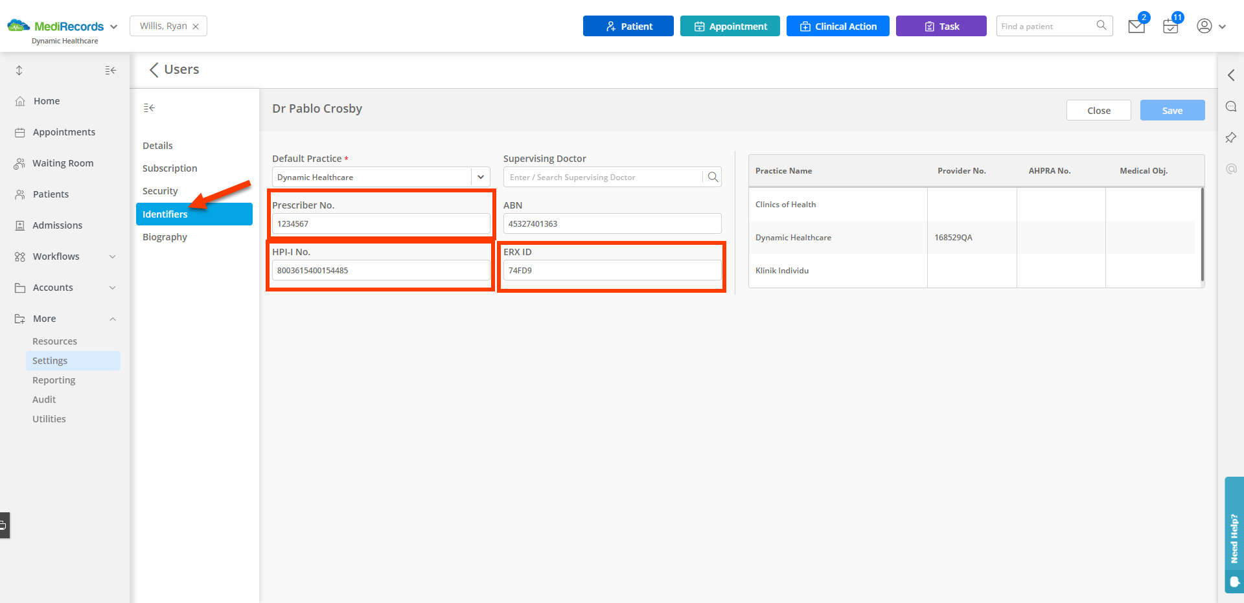Collapse the Users submenu panel
The height and width of the screenshot is (603, 1244).
(x=149, y=108)
